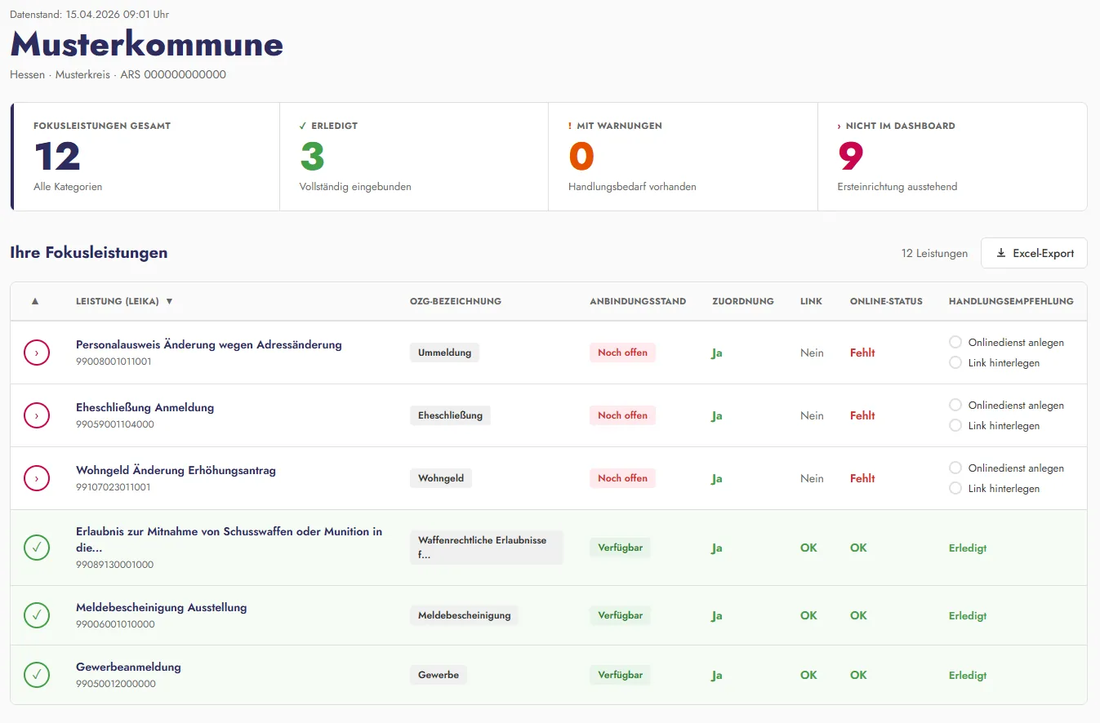1100x723 pixels.
Task: Open the Fokusleistungen Gesamt card
Action: click(x=145, y=157)
